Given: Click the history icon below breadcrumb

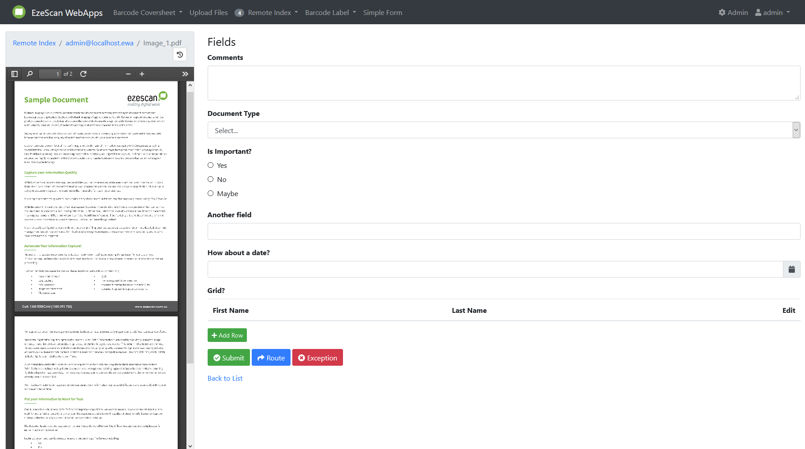Looking at the screenshot, I should pos(180,55).
